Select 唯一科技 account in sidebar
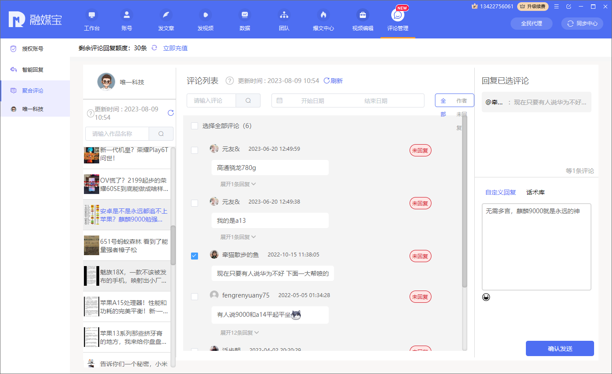Screen dimensions: 612x374 35,109
